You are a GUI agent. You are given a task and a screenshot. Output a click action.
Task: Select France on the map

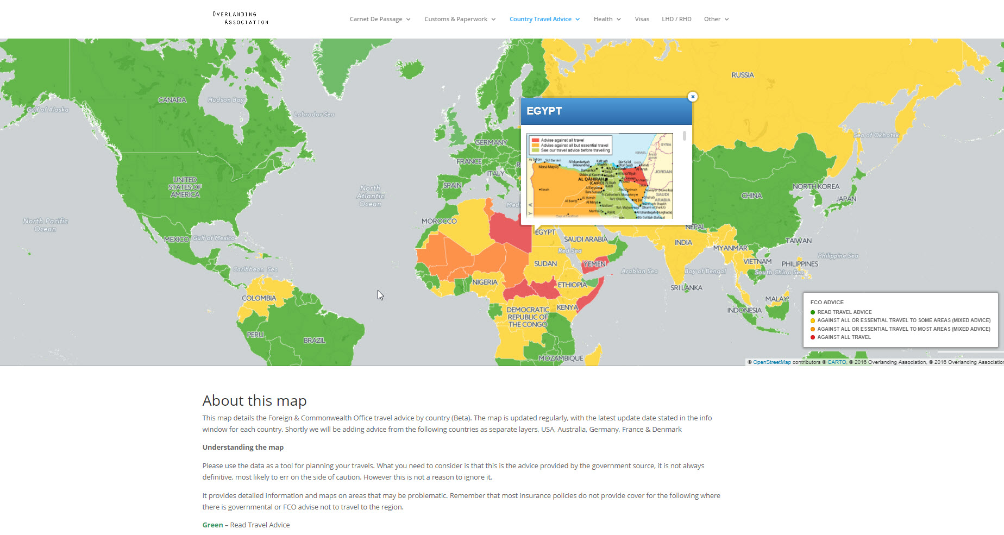click(x=469, y=161)
